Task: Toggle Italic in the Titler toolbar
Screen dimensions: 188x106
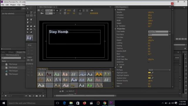Action: point(61,11)
